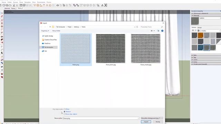Click the current material preview thumbnail
The image size is (221, 124).
click(195, 21)
